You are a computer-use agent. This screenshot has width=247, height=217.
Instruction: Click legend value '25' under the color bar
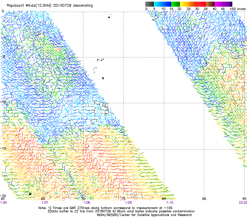point(188,9)
